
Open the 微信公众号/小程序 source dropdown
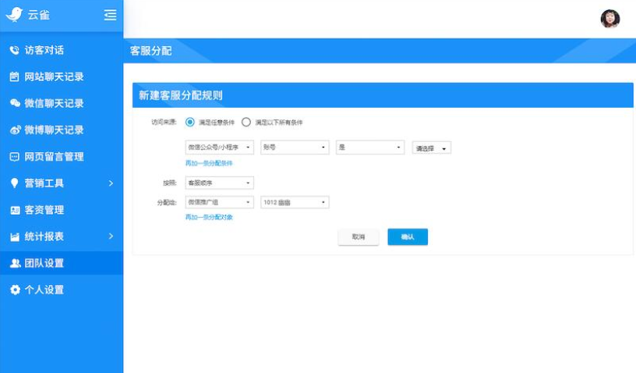point(220,147)
